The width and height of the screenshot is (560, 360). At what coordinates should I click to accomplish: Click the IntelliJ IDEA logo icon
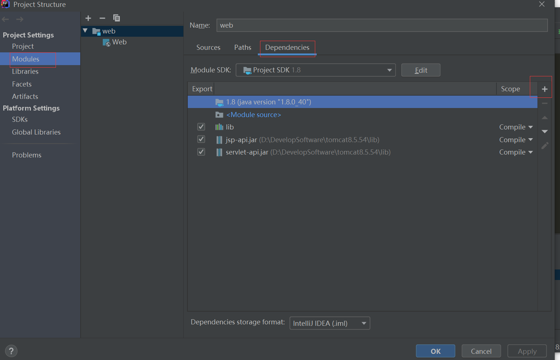tap(5, 4)
